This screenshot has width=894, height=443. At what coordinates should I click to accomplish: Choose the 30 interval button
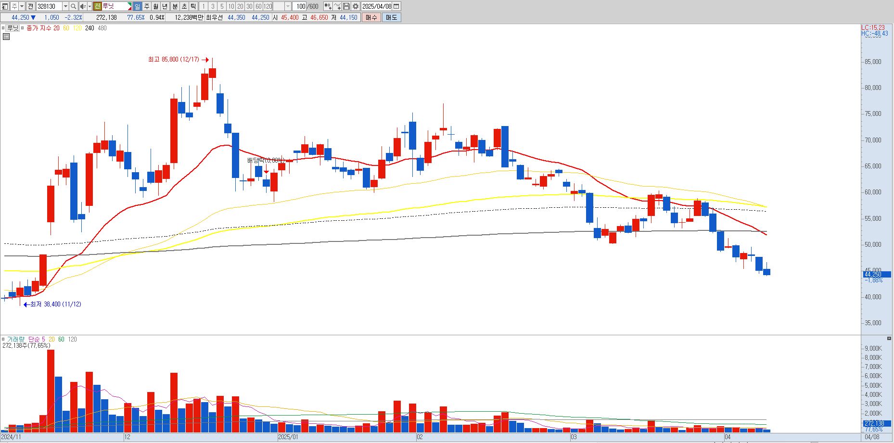click(249, 6)
